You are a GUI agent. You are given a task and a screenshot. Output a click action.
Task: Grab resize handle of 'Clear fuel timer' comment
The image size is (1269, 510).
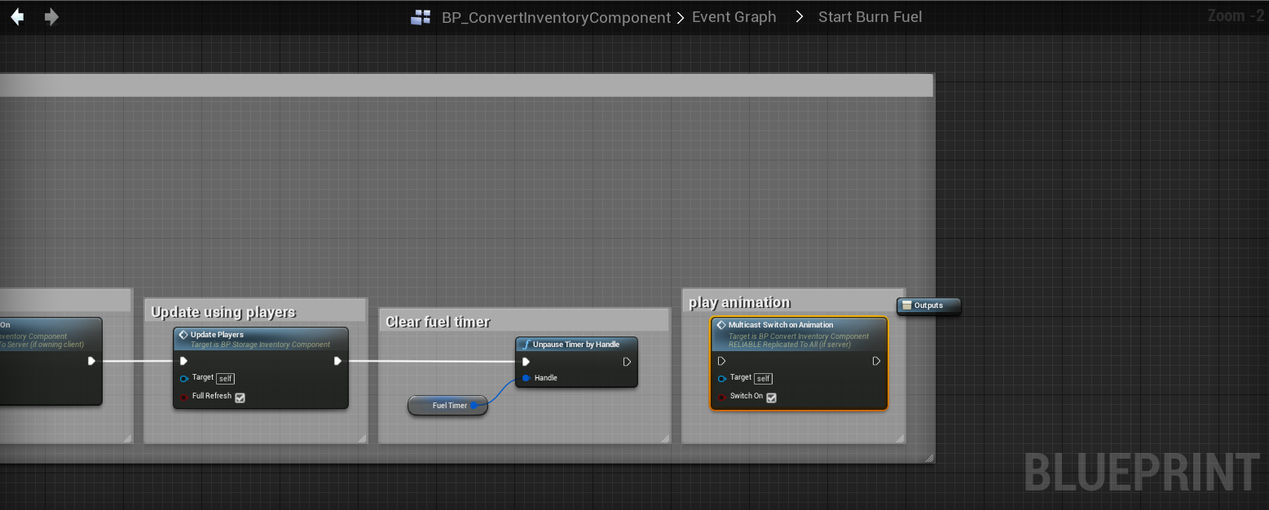[665, 438]
